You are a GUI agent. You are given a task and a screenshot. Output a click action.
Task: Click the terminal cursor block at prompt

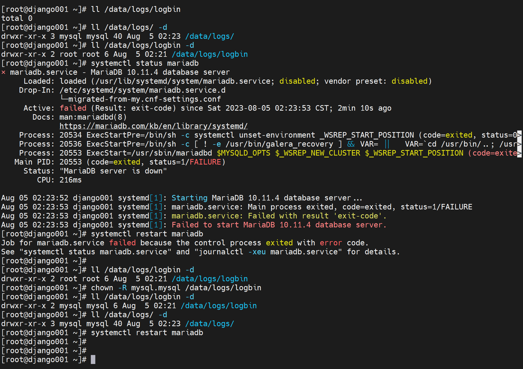(93, 359)
